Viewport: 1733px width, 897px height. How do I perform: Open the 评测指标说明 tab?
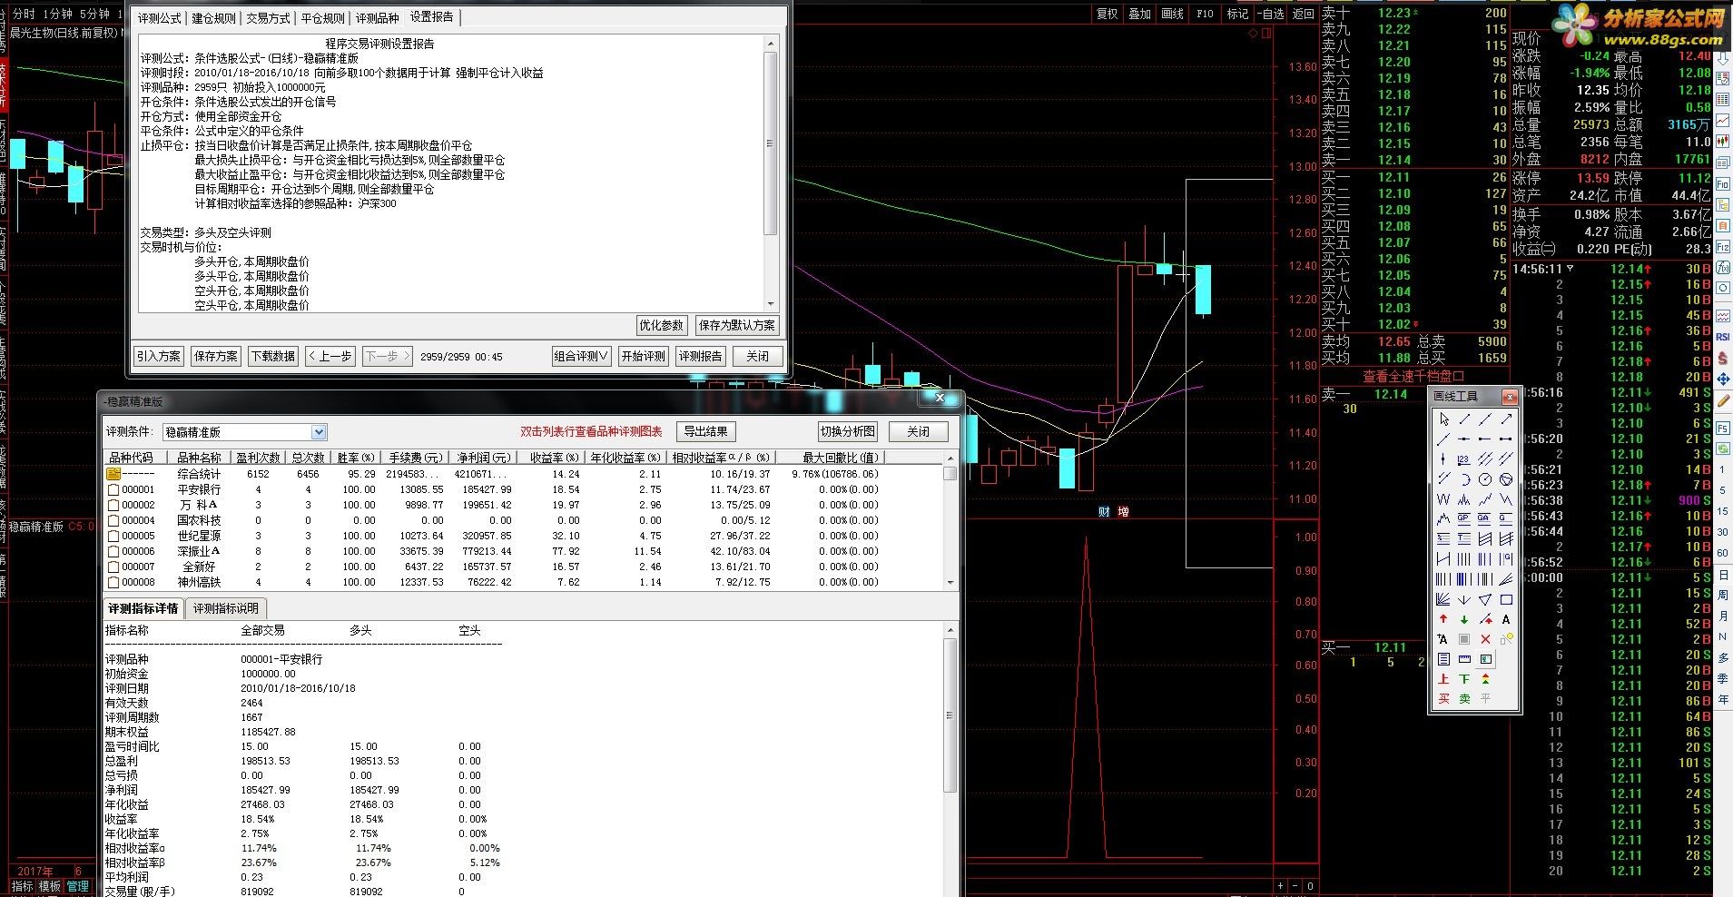coord(226,608)
